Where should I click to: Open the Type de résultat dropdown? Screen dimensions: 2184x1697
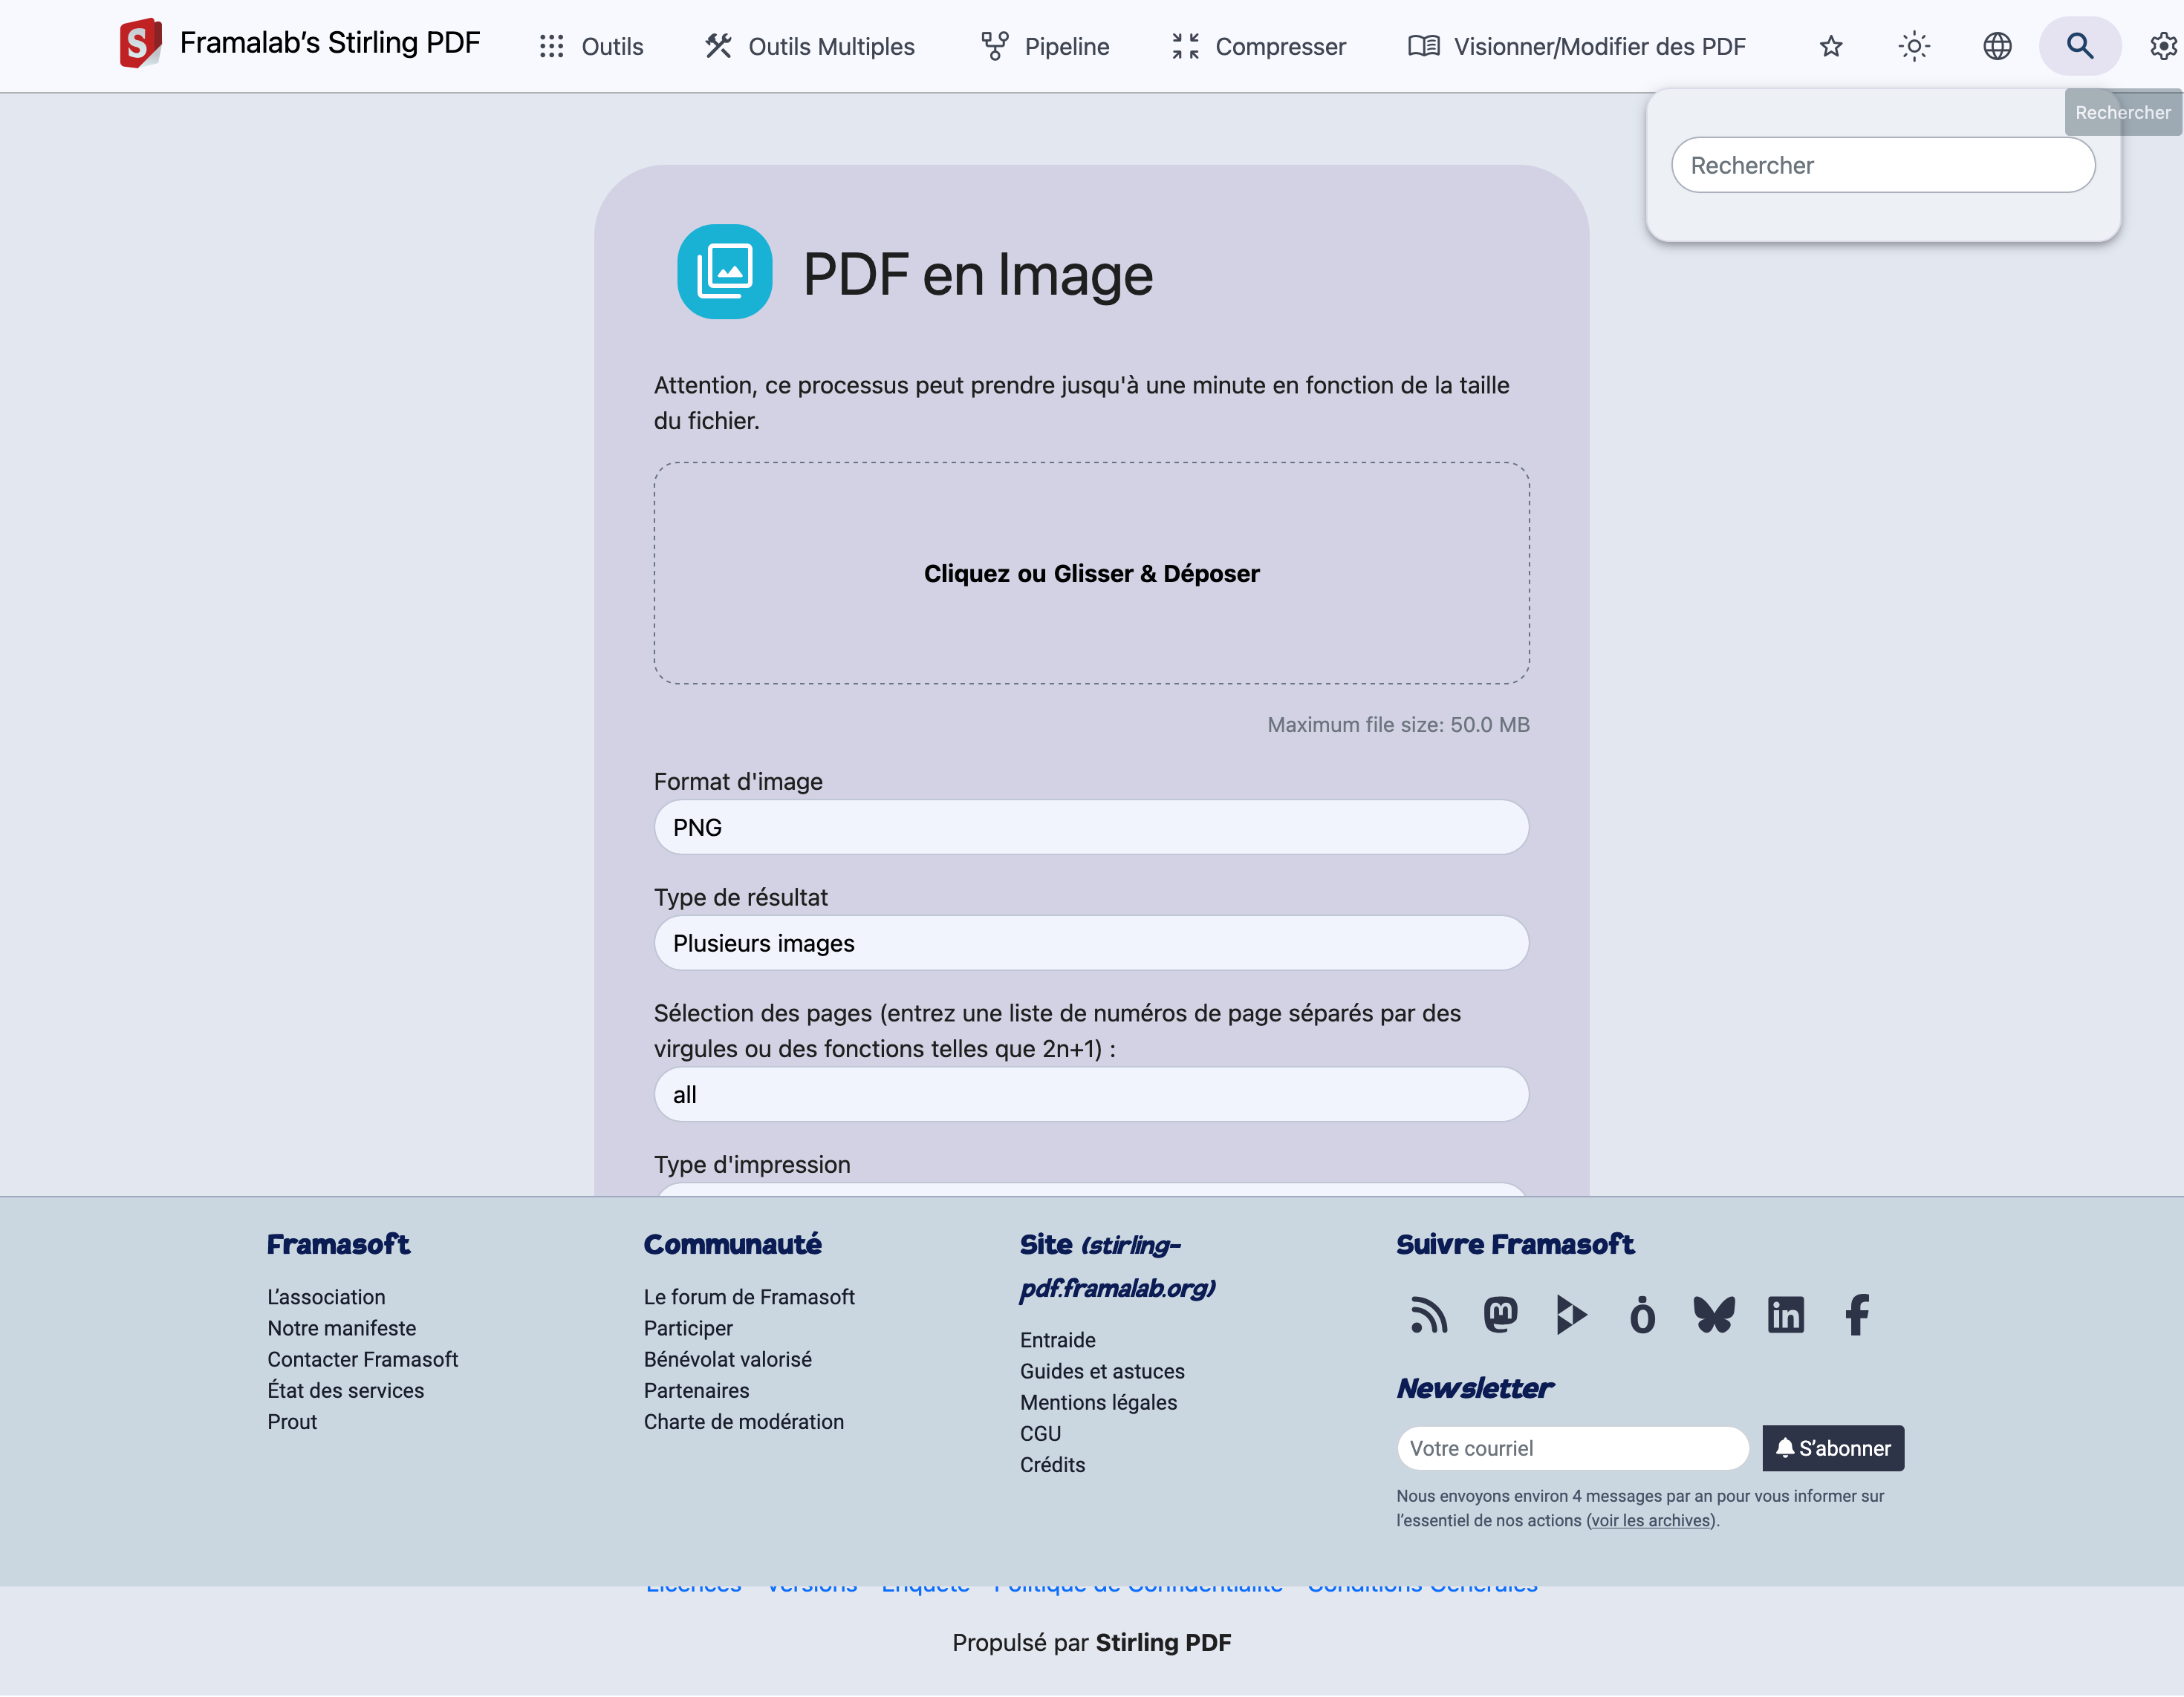(1092, 944)
